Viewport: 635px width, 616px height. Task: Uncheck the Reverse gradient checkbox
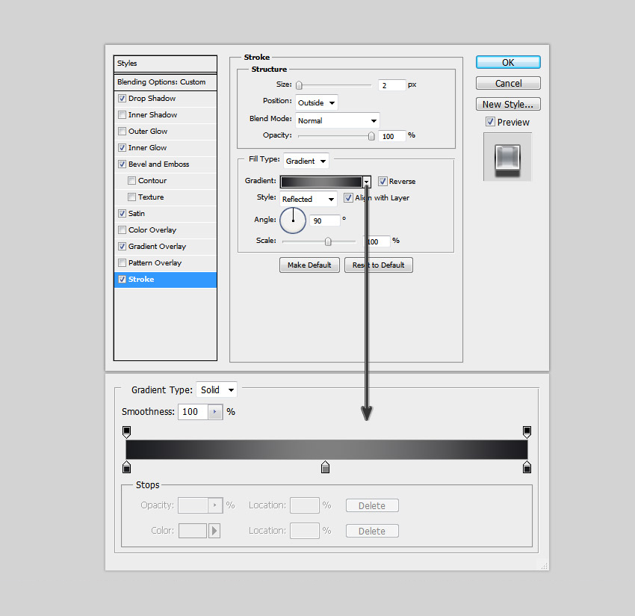[x=382, y=181]
